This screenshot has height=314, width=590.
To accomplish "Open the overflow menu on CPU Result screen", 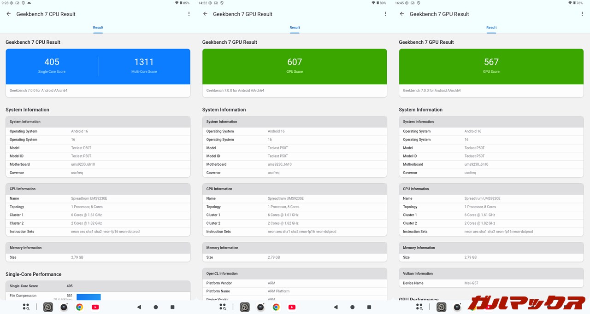I will (189, 14).
